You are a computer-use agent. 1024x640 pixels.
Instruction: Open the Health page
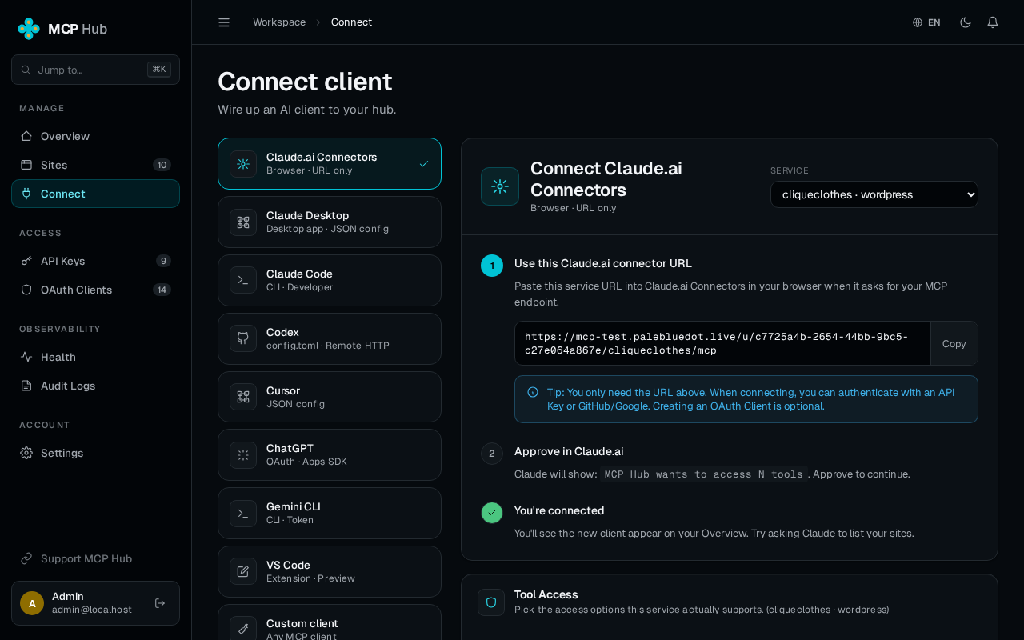pyautogui.click(x=95, y=357)
